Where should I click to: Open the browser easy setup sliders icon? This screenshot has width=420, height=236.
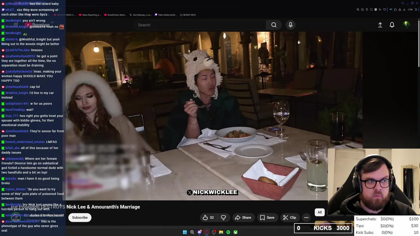416,10
